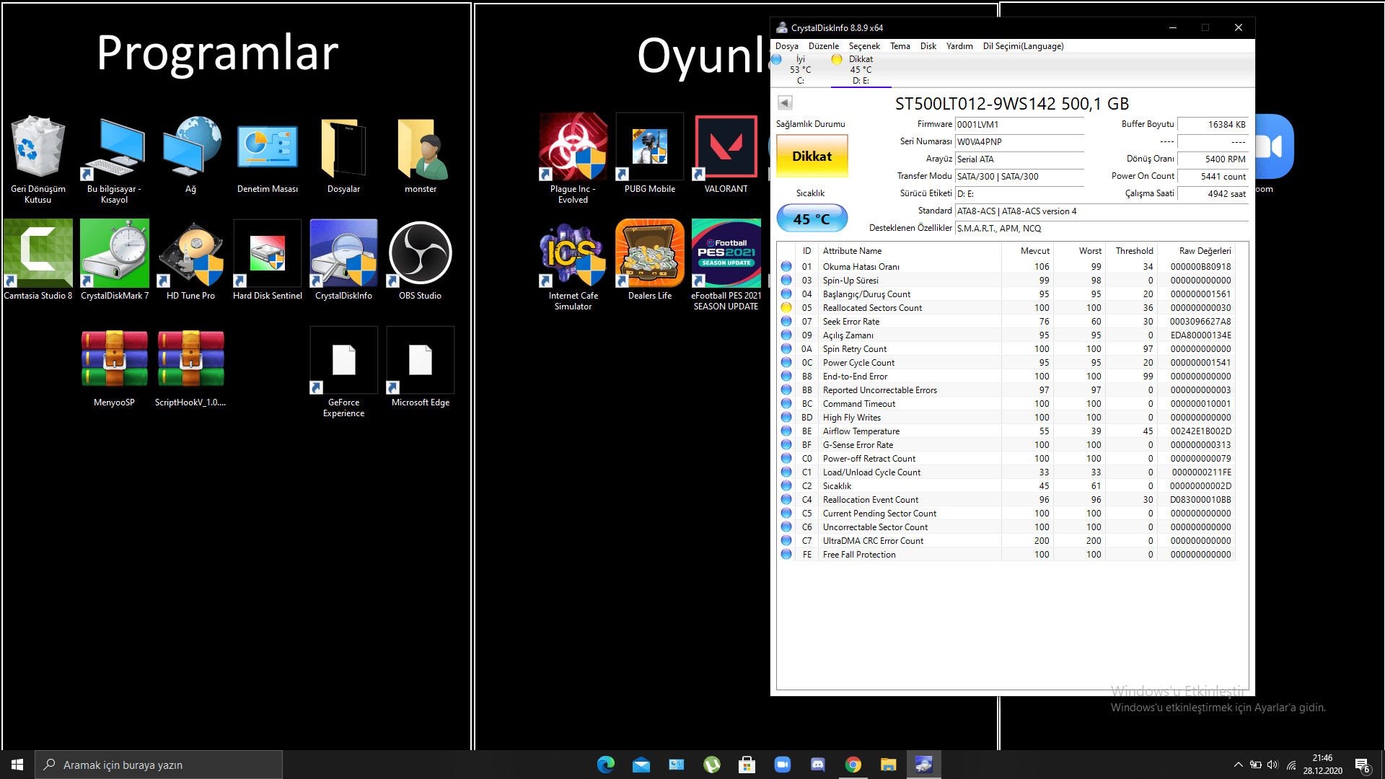Click Discord icon in taskbar
Image resolution: width=1385 pixels, height=779 pixels.
pyautogui.click(x=817, y=765)
